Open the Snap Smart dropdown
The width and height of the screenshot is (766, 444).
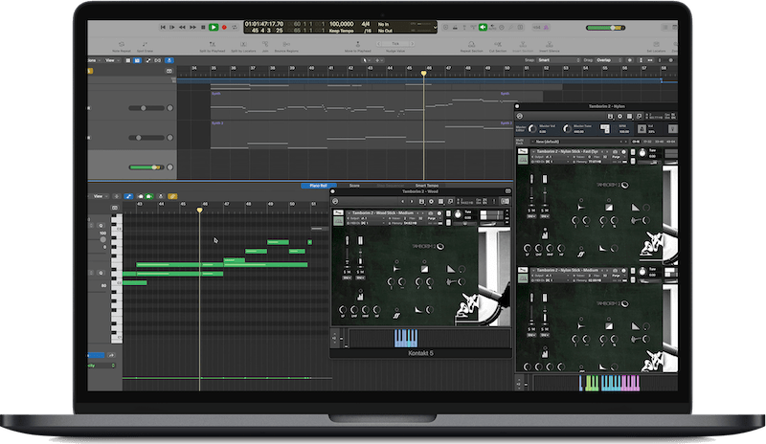point(558,60)
